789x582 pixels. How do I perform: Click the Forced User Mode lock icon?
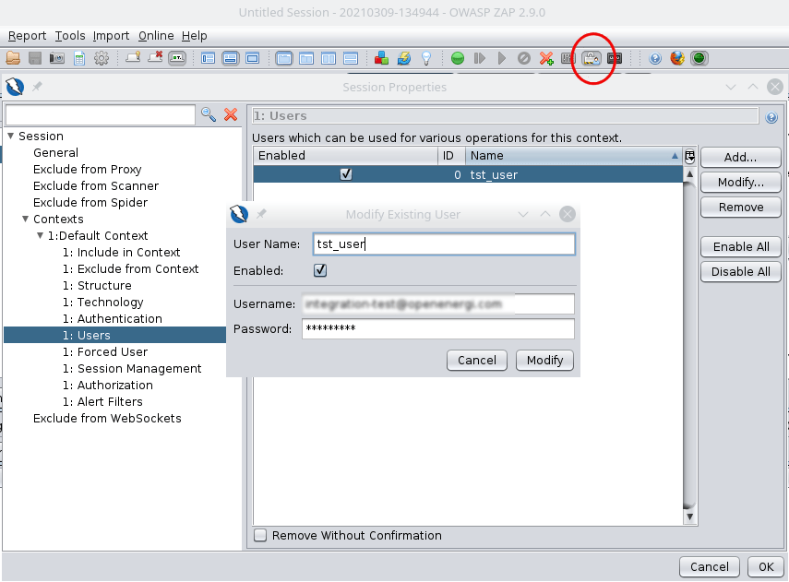click(592, 58)
